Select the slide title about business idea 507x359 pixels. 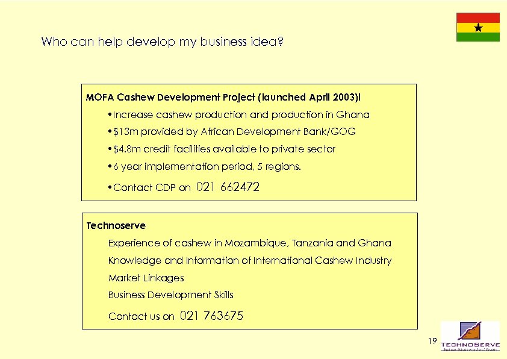(163, 42)
